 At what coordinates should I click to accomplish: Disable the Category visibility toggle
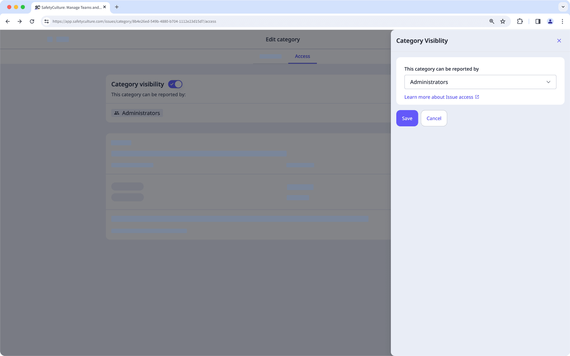pos(175,84)
